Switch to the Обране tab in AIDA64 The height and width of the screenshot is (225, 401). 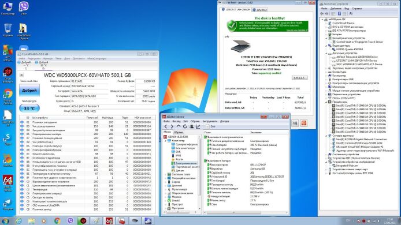[x=178, y=132]
